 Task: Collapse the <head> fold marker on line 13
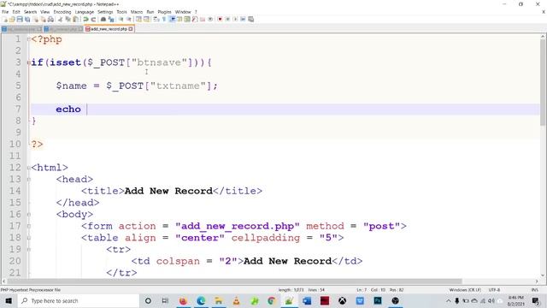click(x=28, y=180)
